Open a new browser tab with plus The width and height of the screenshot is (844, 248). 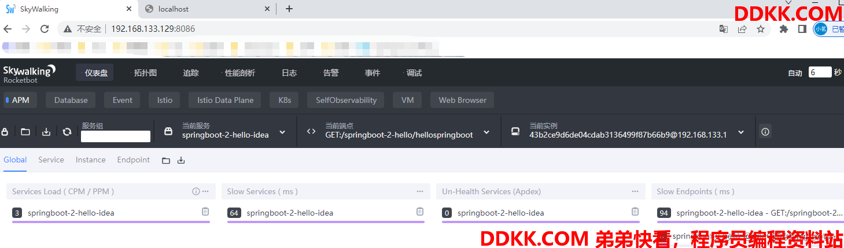[289, 9]
